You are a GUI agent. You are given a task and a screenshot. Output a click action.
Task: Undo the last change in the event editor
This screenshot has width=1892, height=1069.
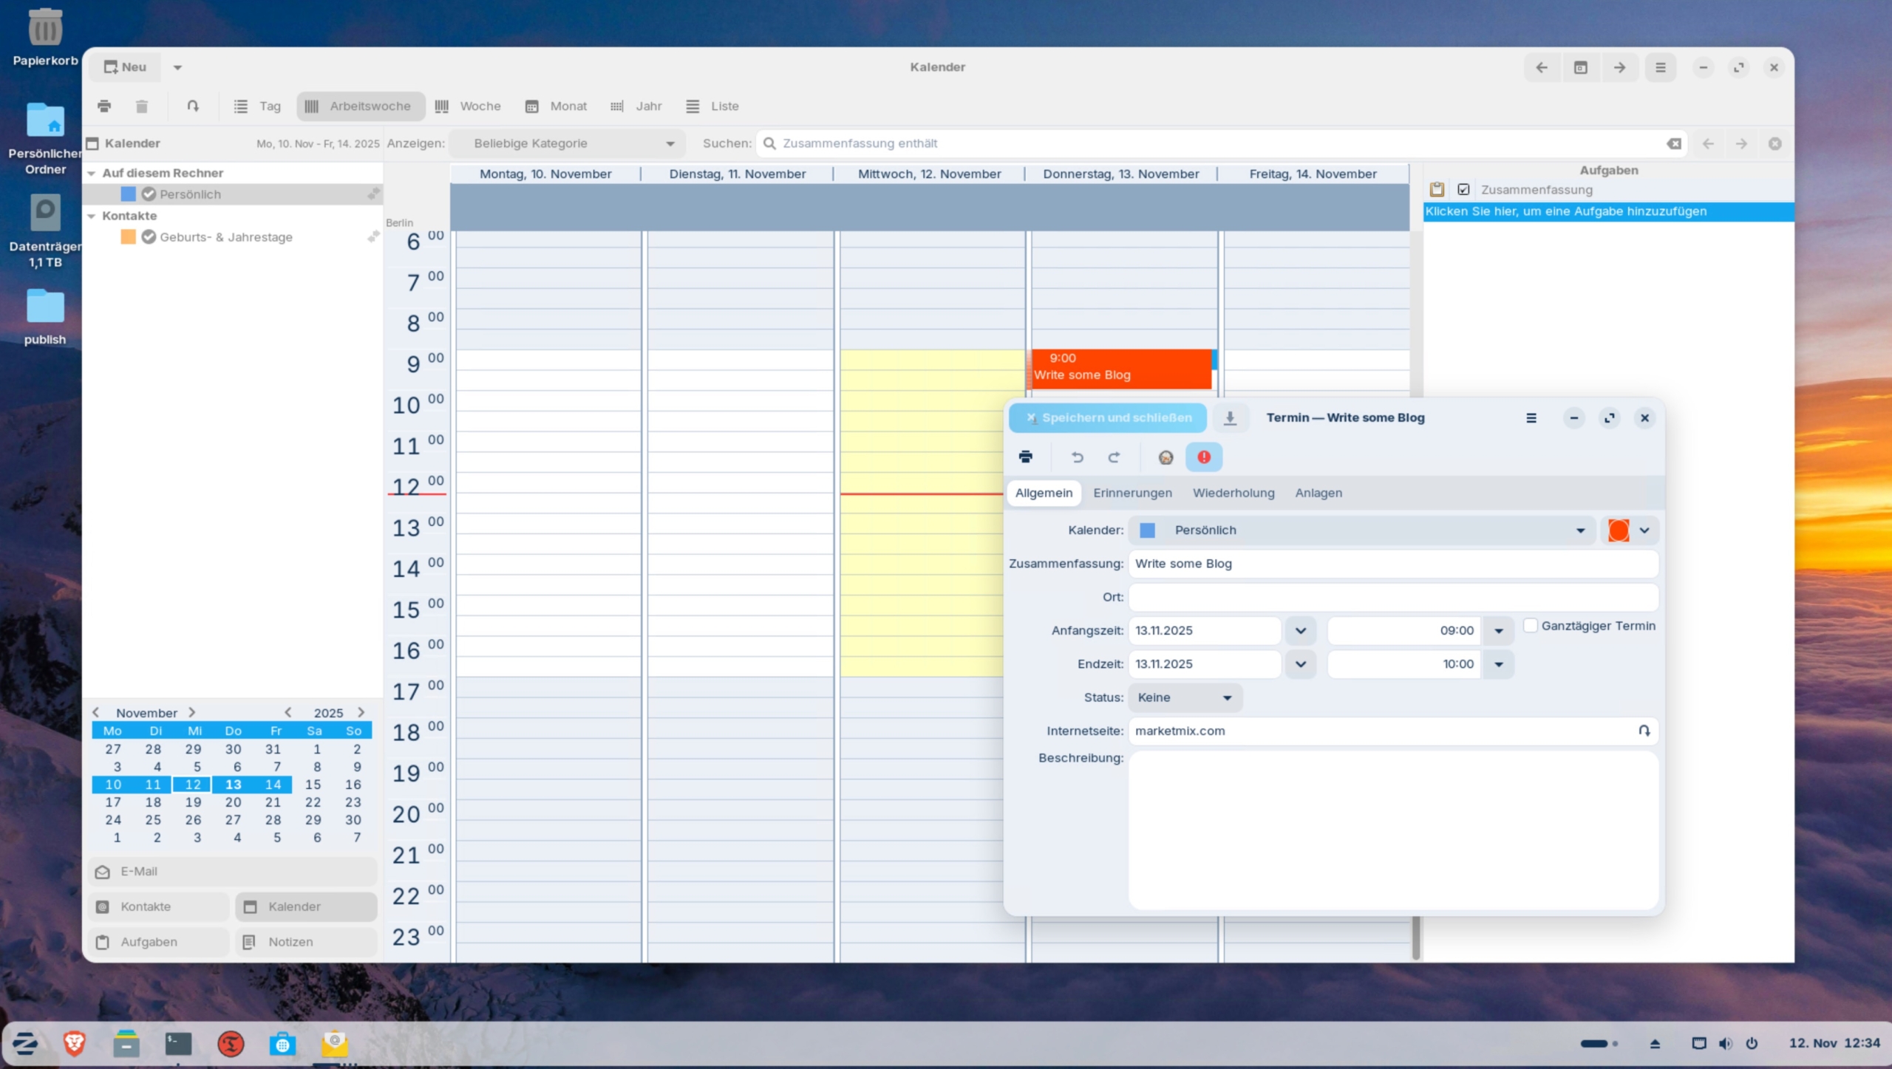coord(1077,457)
